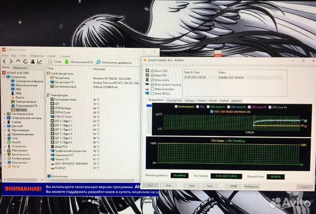
Task: Select Портативный ПК tree item
Action: click(x=24, y=106)
